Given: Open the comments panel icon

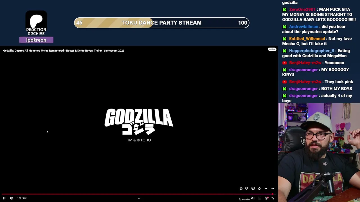Looking at the screenshot, I should pyautogui.click(x=253, y=189).
